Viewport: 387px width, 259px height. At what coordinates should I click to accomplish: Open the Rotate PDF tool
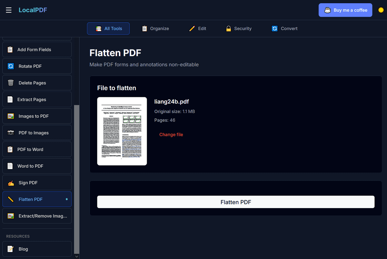pos(37,66)
